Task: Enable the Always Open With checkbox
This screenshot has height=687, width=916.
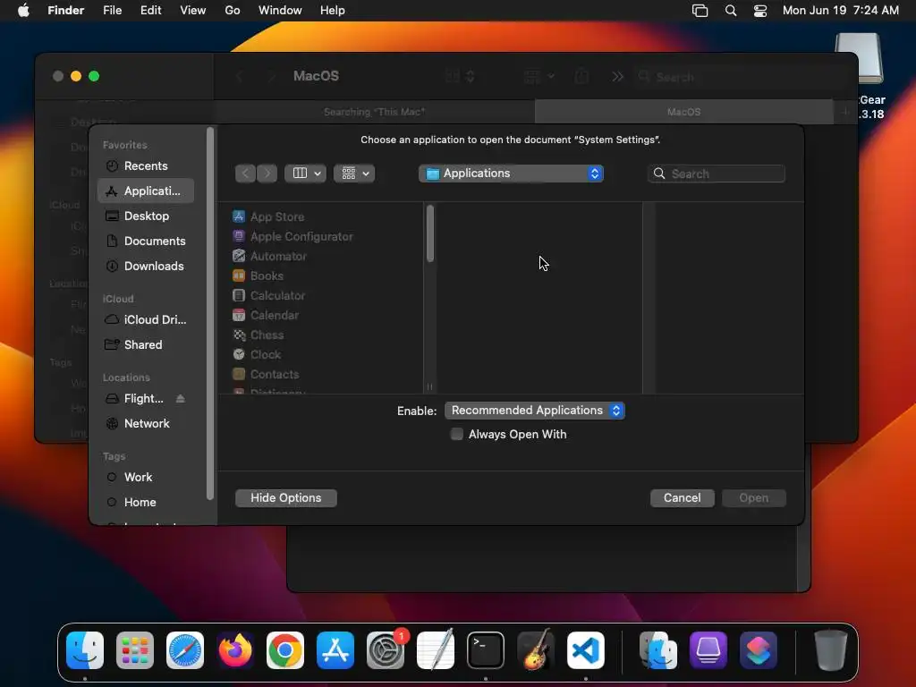Action: point(457,434)
